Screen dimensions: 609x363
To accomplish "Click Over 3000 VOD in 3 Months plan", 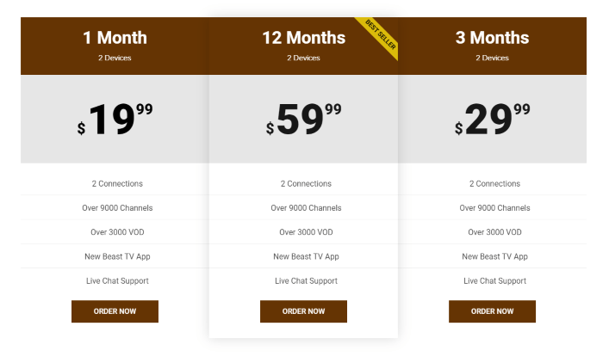I will tap(494, 232).
